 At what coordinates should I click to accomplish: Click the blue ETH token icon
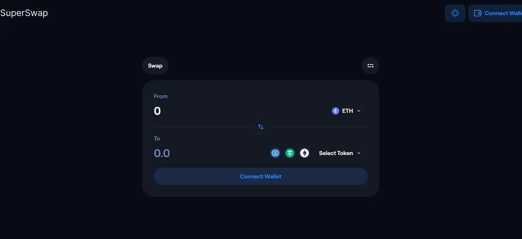(335, 111)
